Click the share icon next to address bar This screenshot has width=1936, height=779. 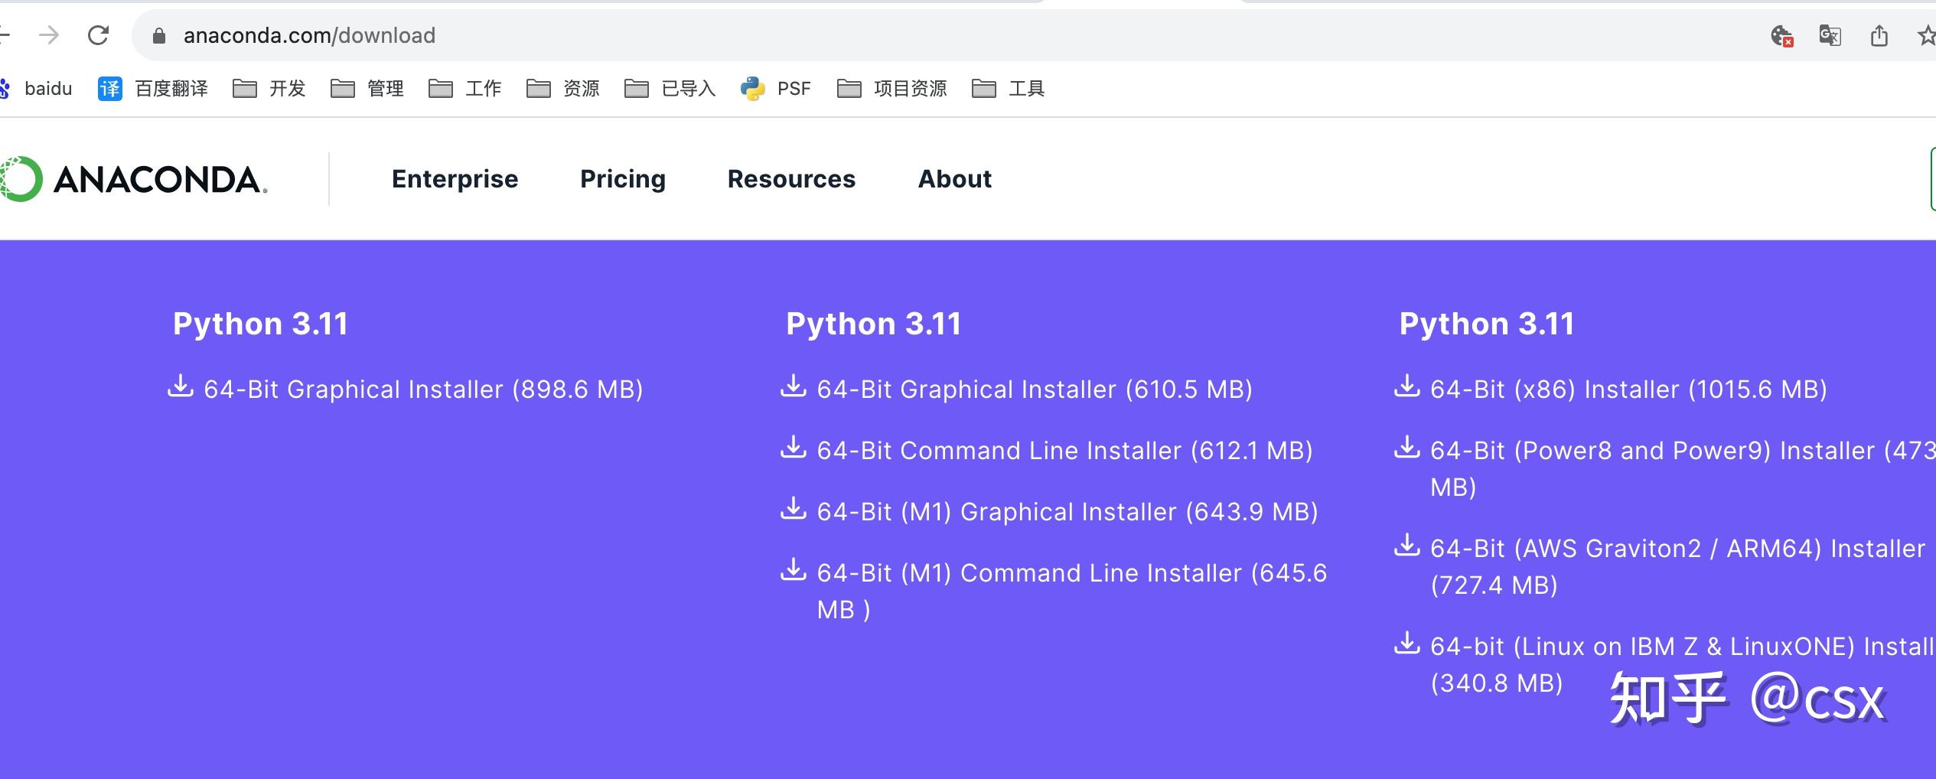pos(1881,35)
